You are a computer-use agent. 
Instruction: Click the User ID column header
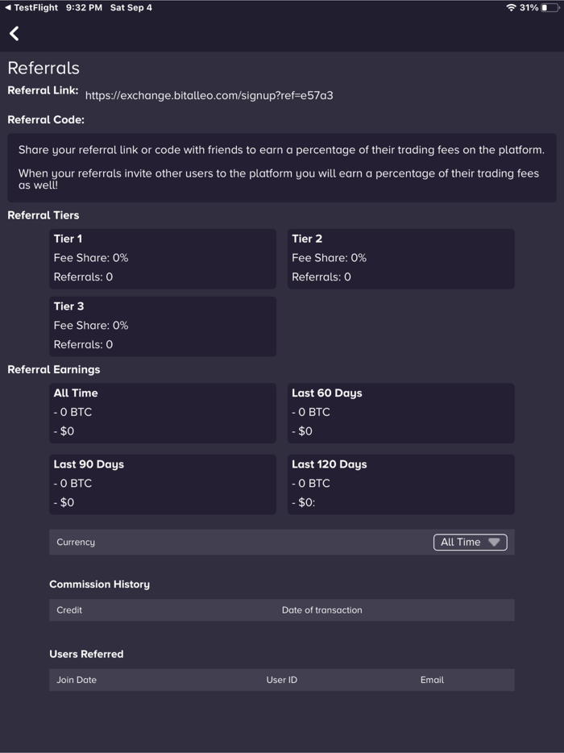pyautogui.click(x=281, y=680)
